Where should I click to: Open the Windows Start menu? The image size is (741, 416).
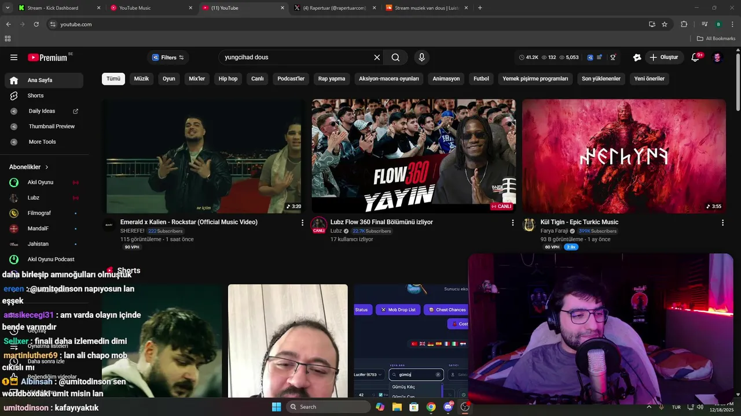276,407
